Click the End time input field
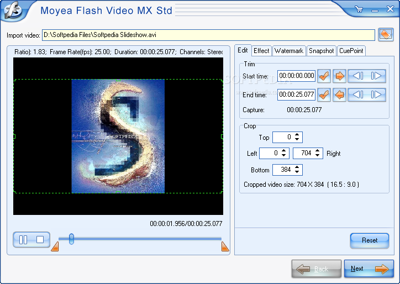 click(x=297, y=94)
